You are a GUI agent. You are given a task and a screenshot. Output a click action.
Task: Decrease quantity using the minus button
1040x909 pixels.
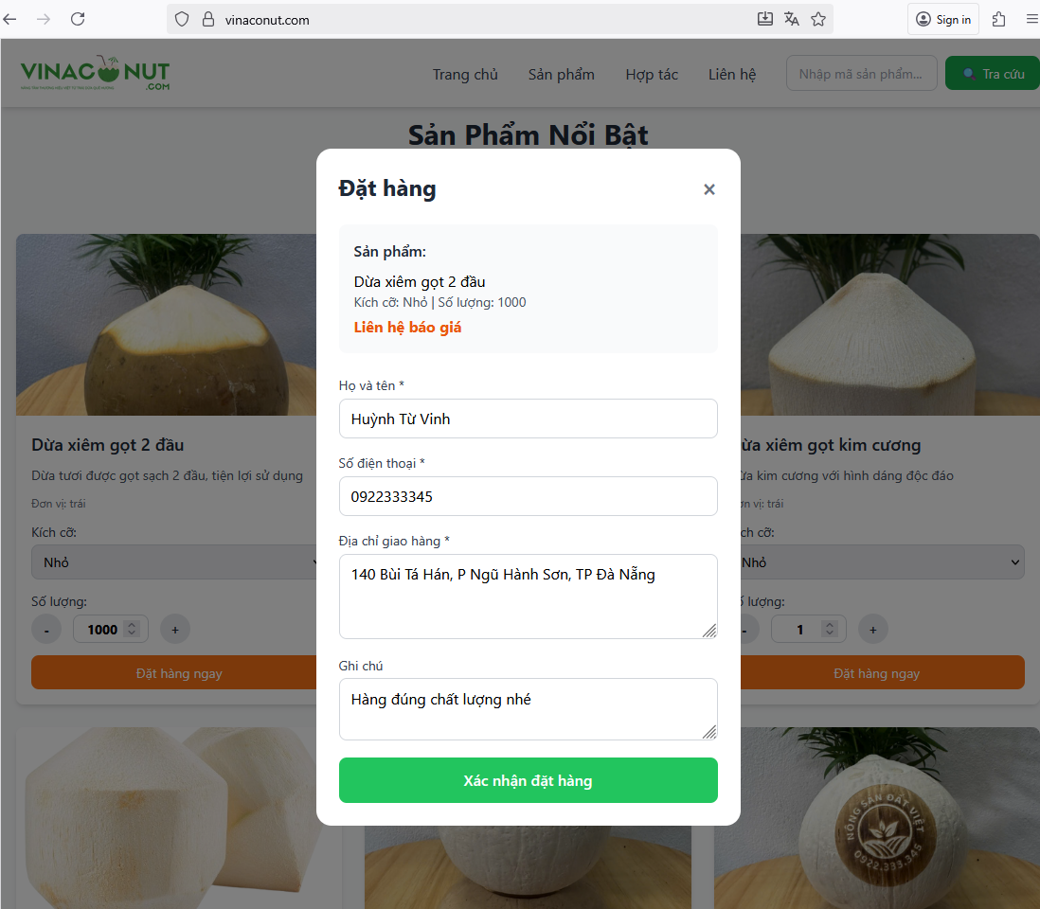click(x=45, y=629)
